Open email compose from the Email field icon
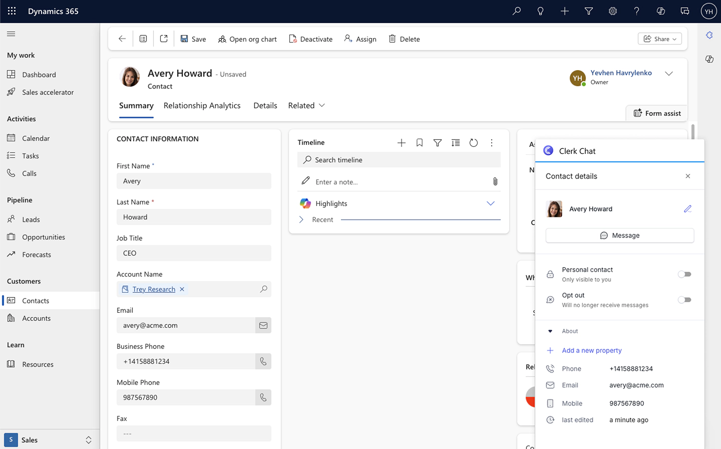721x449 pixels. [x=263, y=325]
